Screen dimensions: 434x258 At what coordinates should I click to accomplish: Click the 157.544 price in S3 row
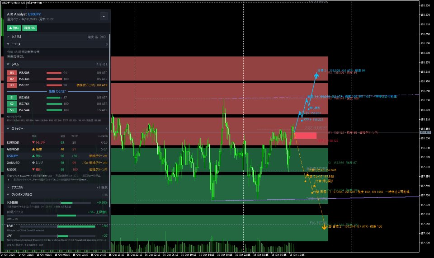pyautogui.click(x=24, y=110)
